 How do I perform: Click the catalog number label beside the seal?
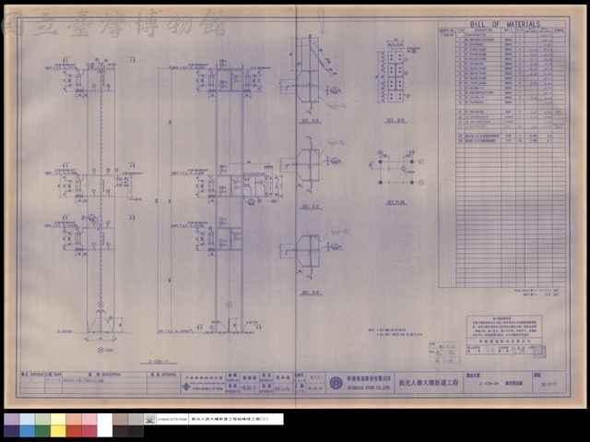click(172, 419)
